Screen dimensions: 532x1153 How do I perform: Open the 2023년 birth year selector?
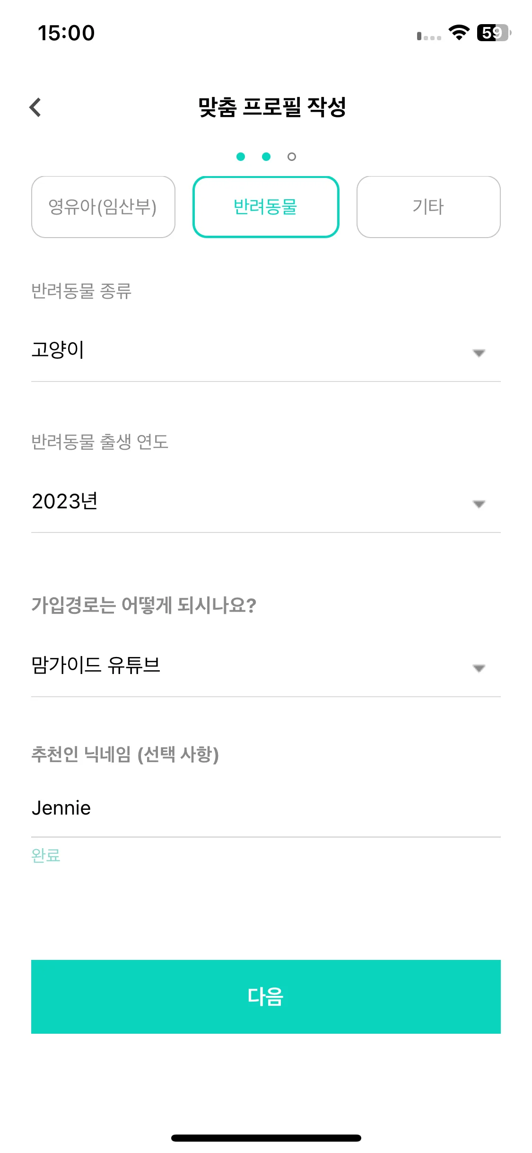pos(266,502)
